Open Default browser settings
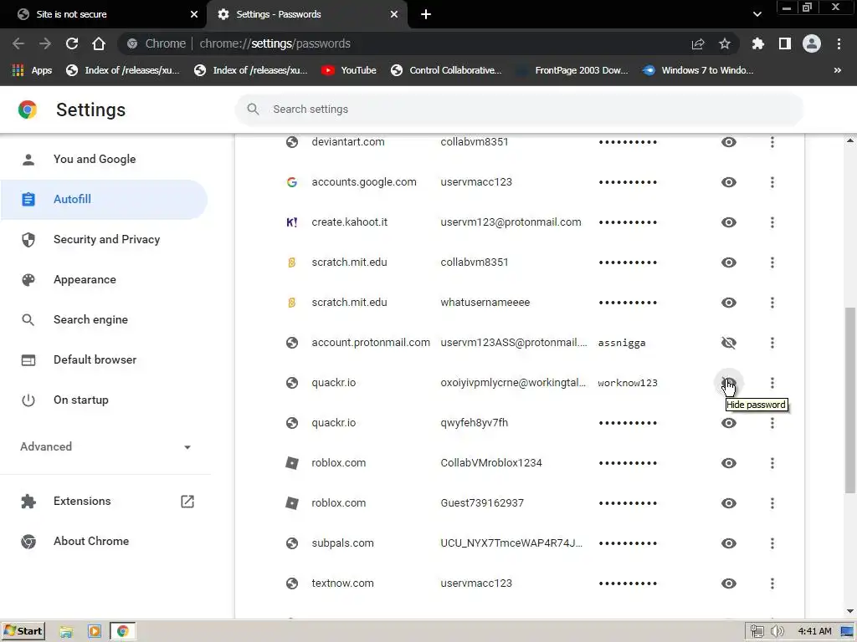857x642 pixels. [x=104, y=359]
